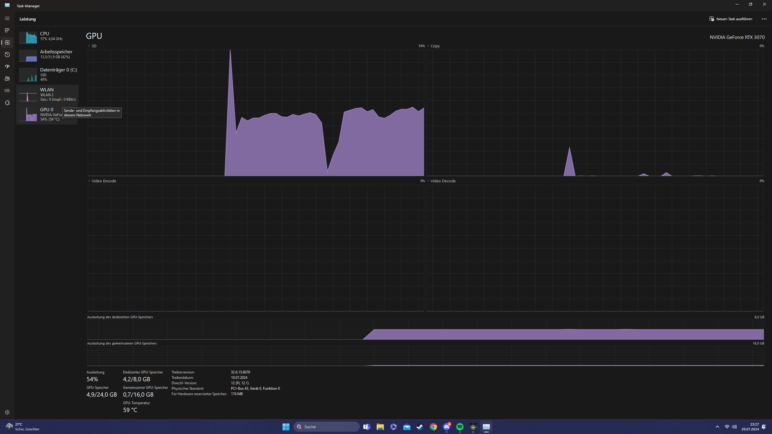
Task: Open the Details list page icon
Action: click(7, 91)
